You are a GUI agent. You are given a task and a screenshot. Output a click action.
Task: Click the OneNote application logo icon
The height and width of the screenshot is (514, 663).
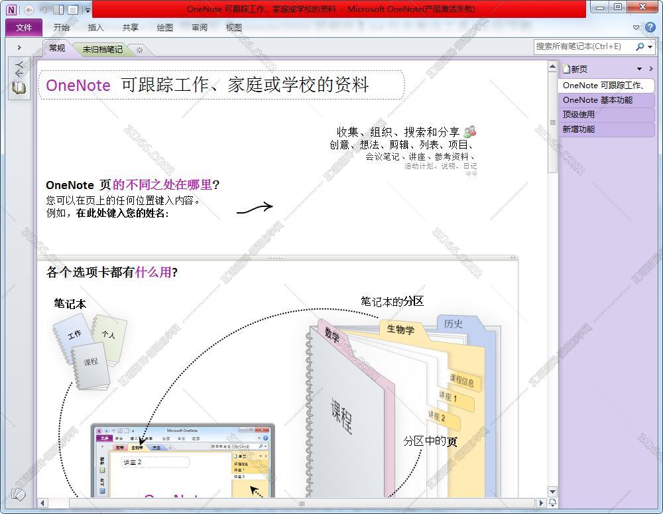tap(11, 9)
